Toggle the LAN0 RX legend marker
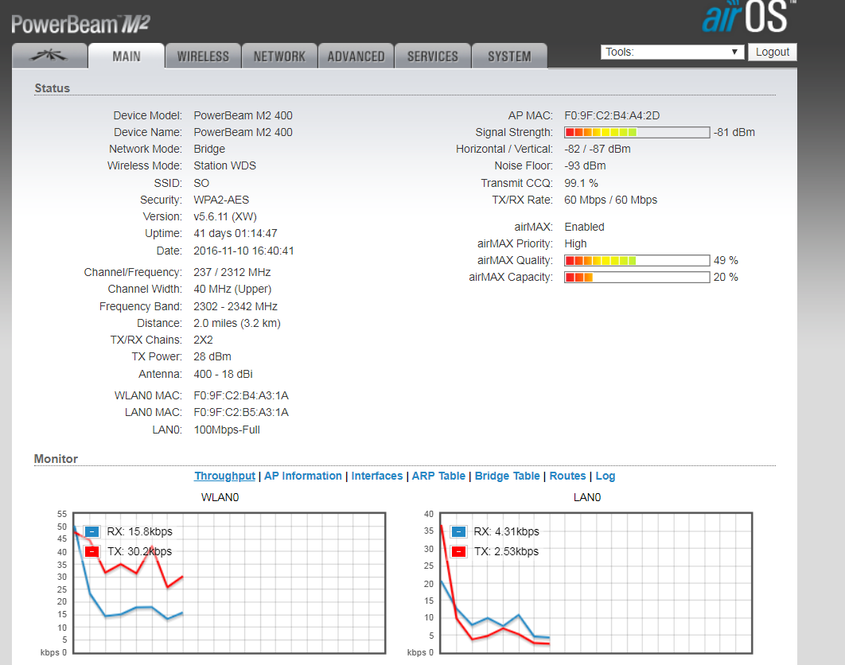Viewport: 845px width, 665px height. click(x=458, y=532)
